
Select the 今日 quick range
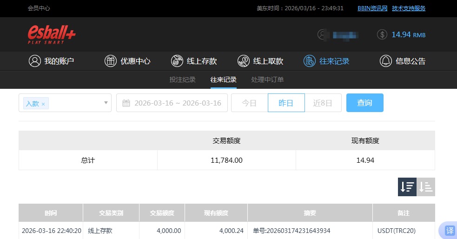click(250, 103)
